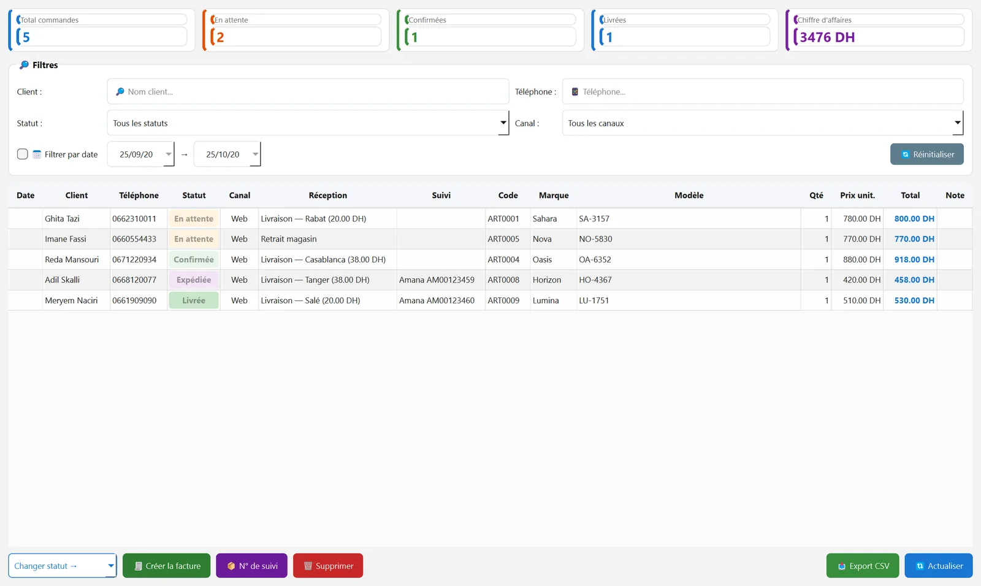The height and width of the screenshot is (586, 981).
Task: Click the Export CSV icon
Action: click(842, 566)
